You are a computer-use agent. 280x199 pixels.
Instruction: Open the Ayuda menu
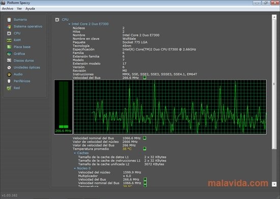[30, 9]
